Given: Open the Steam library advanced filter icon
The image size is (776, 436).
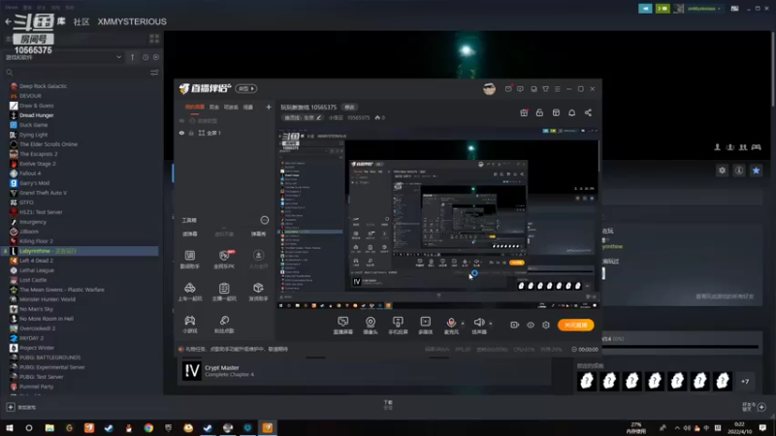Looking at the screenshot, I should click(154, 73).
